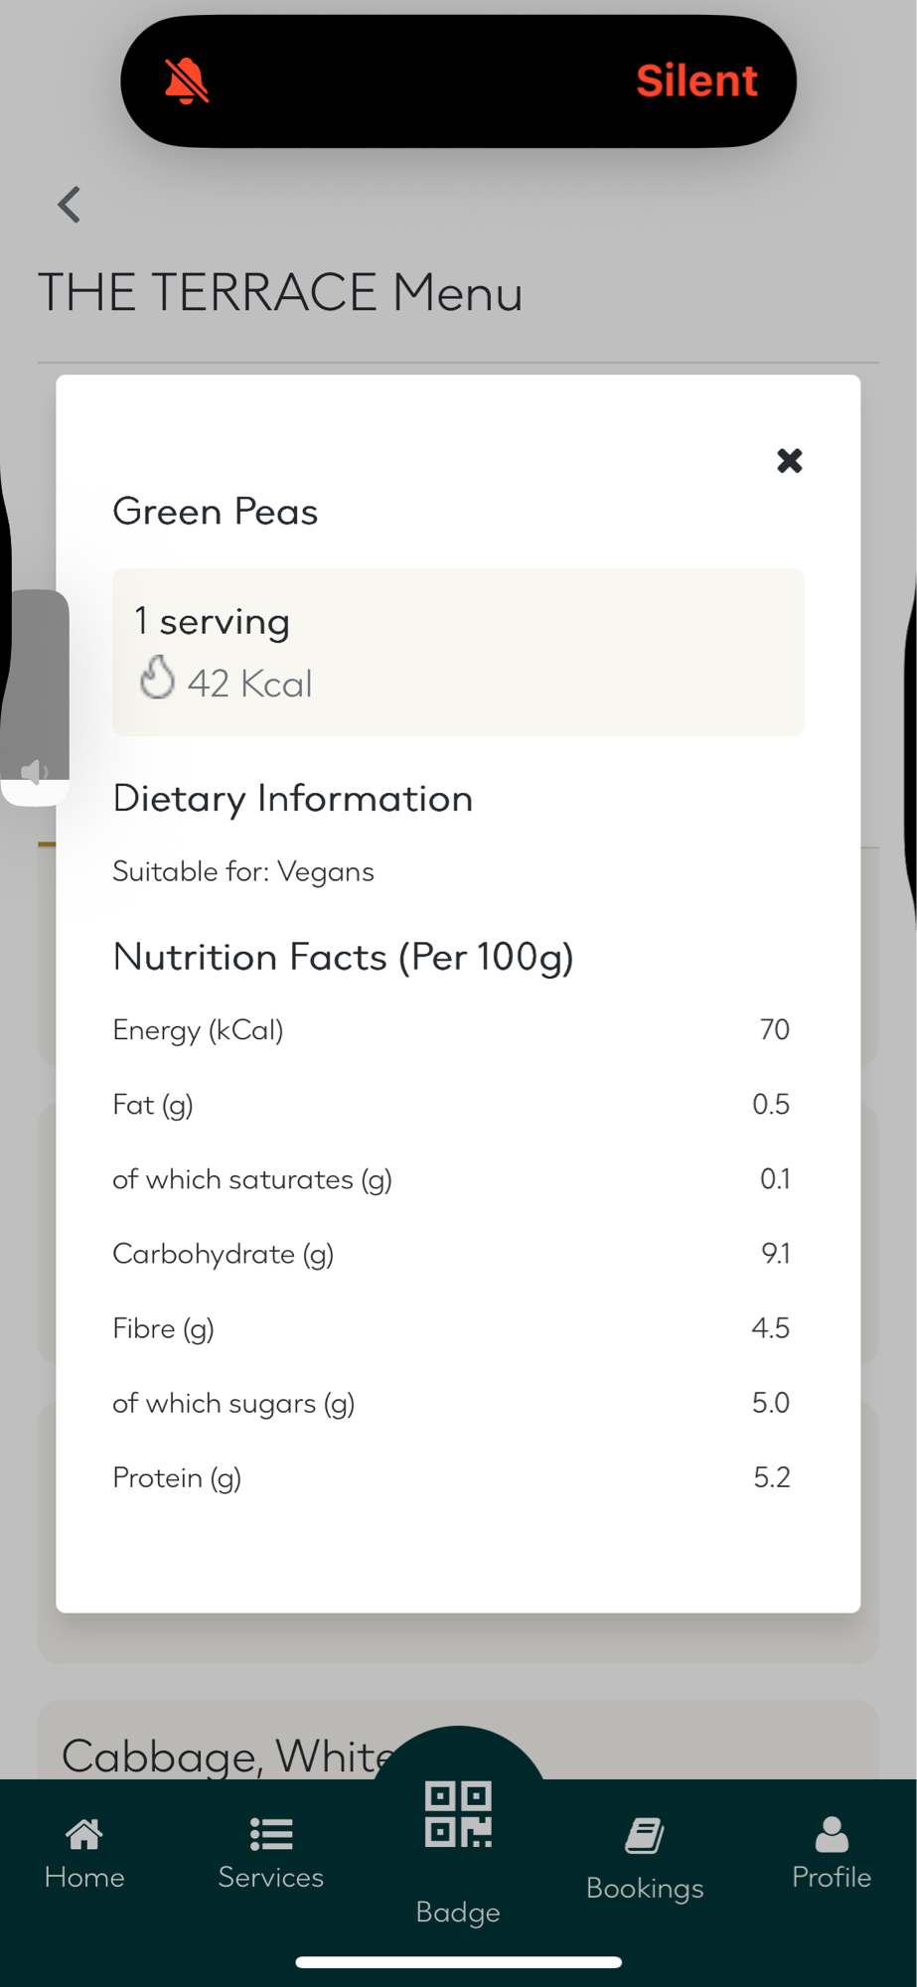This screenshot has width=917, height=1987.
Task: Tap the 1 serving calorie card
Action: tap(458, 652)
